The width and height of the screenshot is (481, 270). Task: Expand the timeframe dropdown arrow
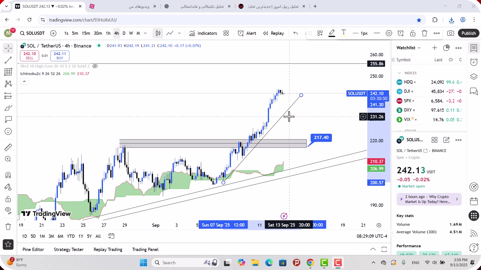click(x=145, y=33)
